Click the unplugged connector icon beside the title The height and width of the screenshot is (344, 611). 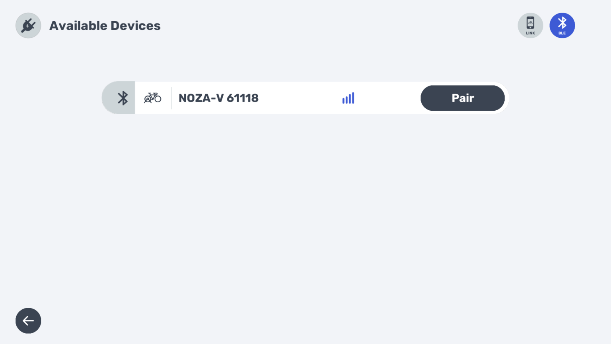(x=28, y=25)
